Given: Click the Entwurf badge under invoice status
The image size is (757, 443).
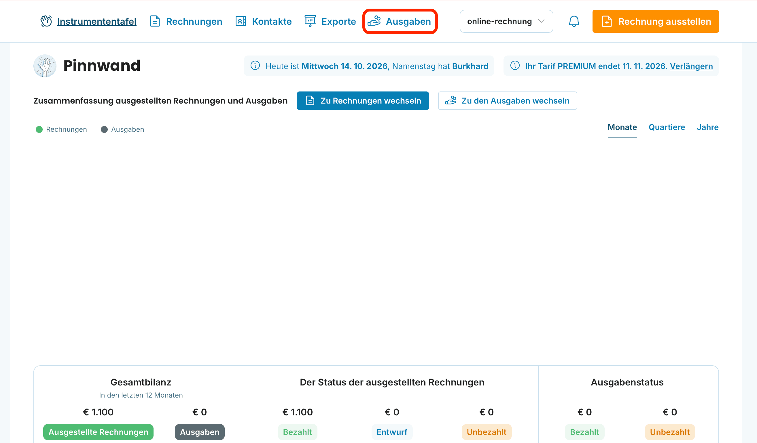Looking at the screenshot, I should point(392,432).
